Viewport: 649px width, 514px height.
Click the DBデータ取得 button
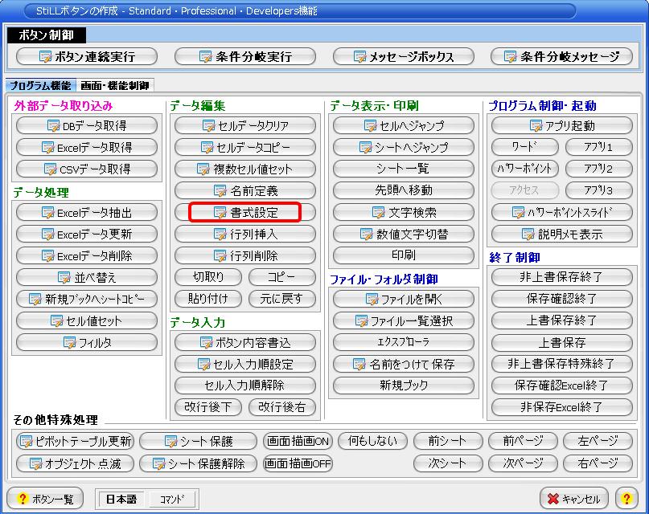(x=87, y=125)
